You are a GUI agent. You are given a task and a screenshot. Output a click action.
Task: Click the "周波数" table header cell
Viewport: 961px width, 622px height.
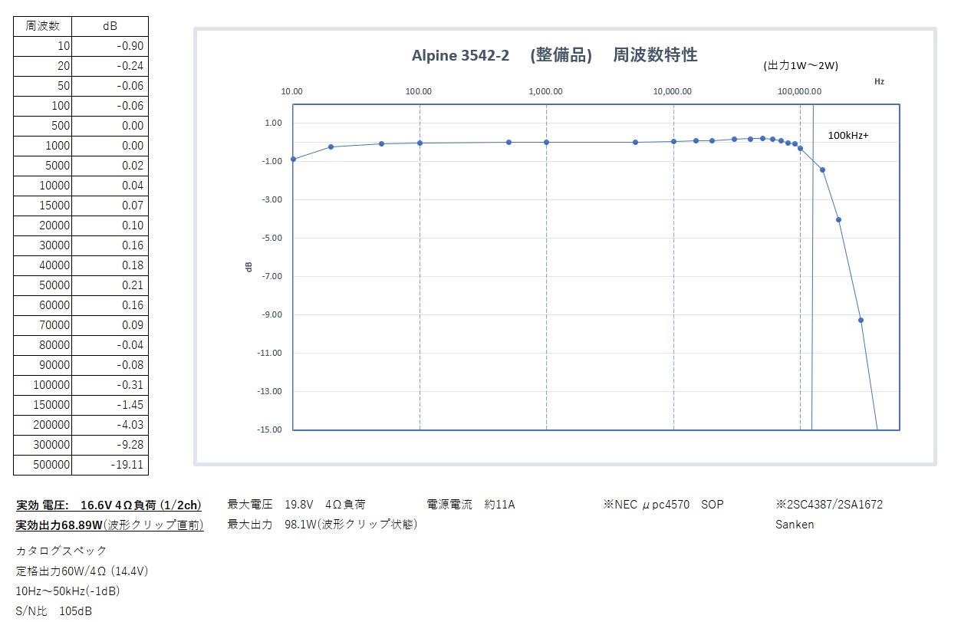click(43, 26)
